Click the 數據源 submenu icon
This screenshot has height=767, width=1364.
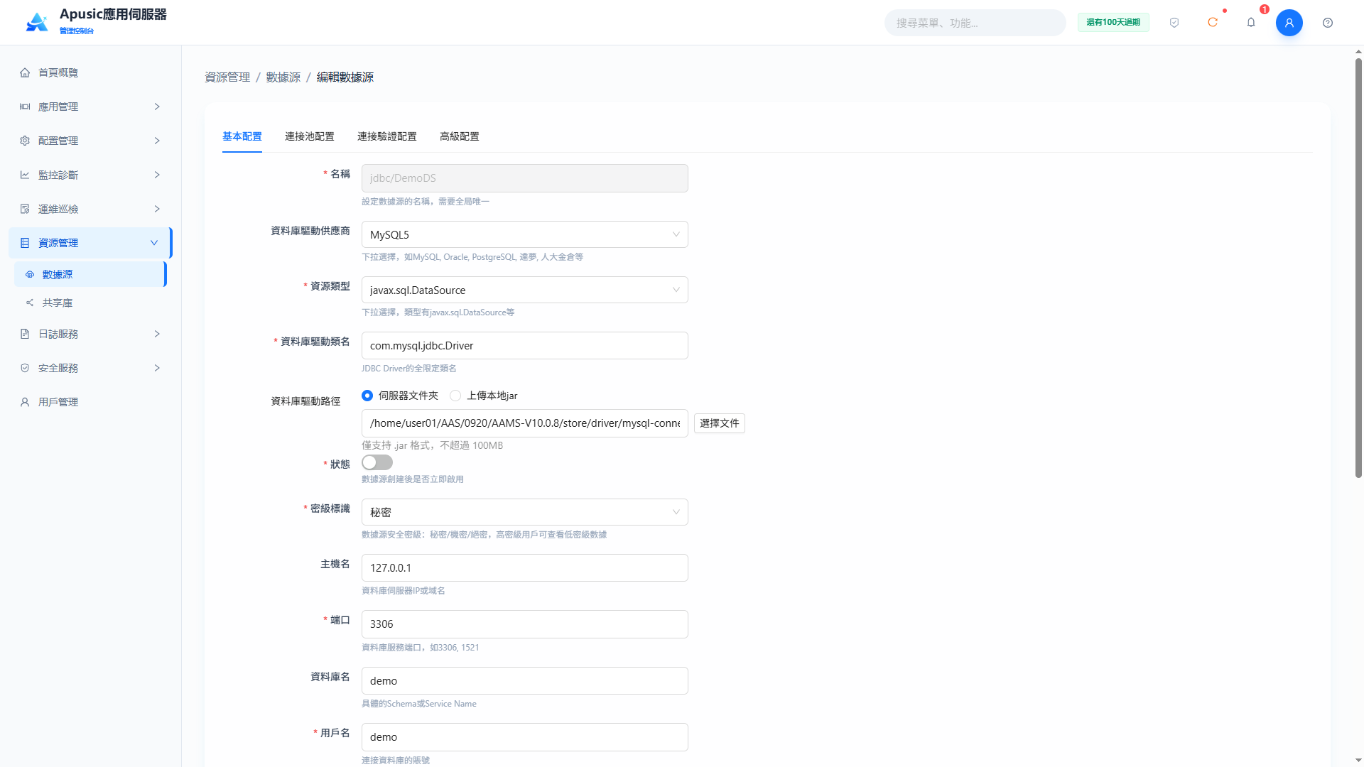point(30,274)
